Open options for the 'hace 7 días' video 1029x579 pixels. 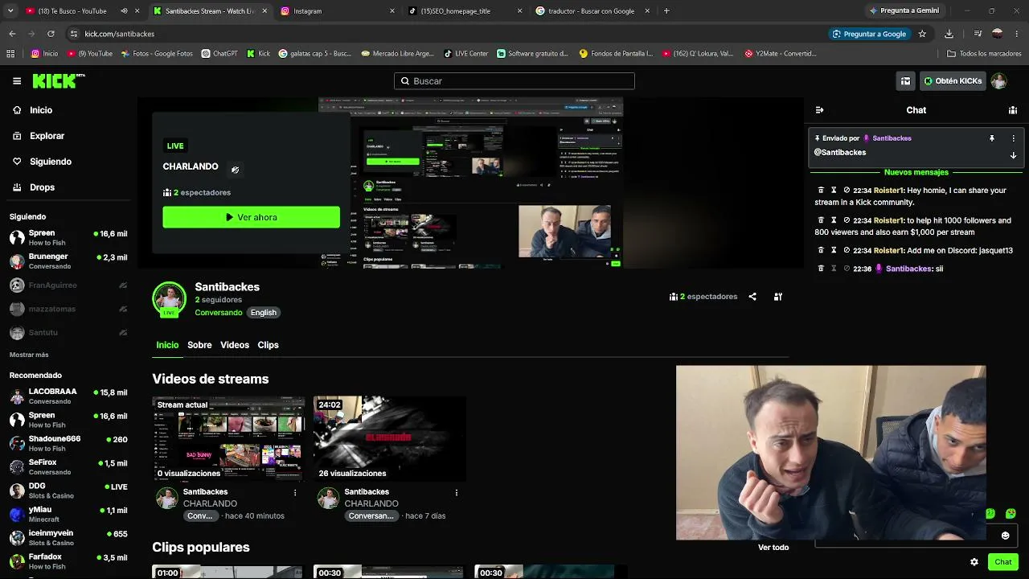tap(457, 492)
